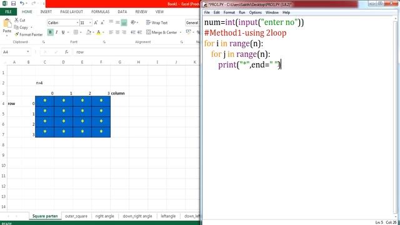Apply middle align to cell
The image size is (400, 225).
pyautogui.click(x=117, y=22)
